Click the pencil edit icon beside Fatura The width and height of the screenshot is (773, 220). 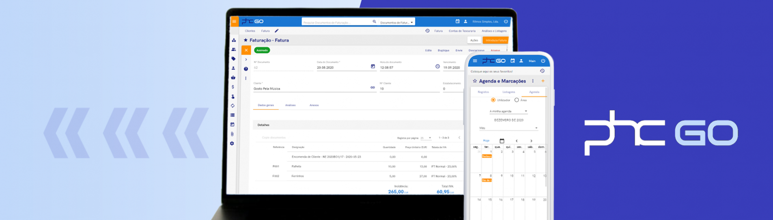277,31
